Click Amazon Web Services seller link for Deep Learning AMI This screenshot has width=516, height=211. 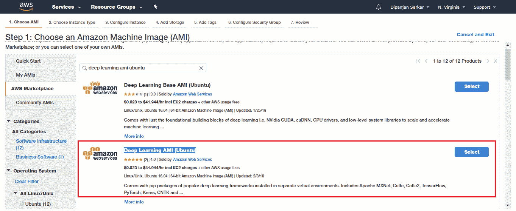coord(192,160)
